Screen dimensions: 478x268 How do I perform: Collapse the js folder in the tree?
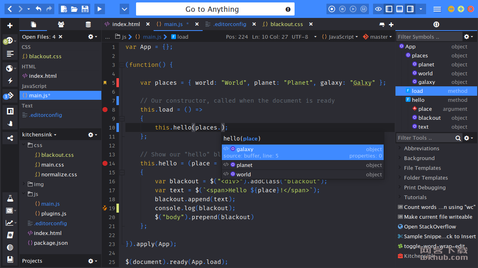coord(24,193)
